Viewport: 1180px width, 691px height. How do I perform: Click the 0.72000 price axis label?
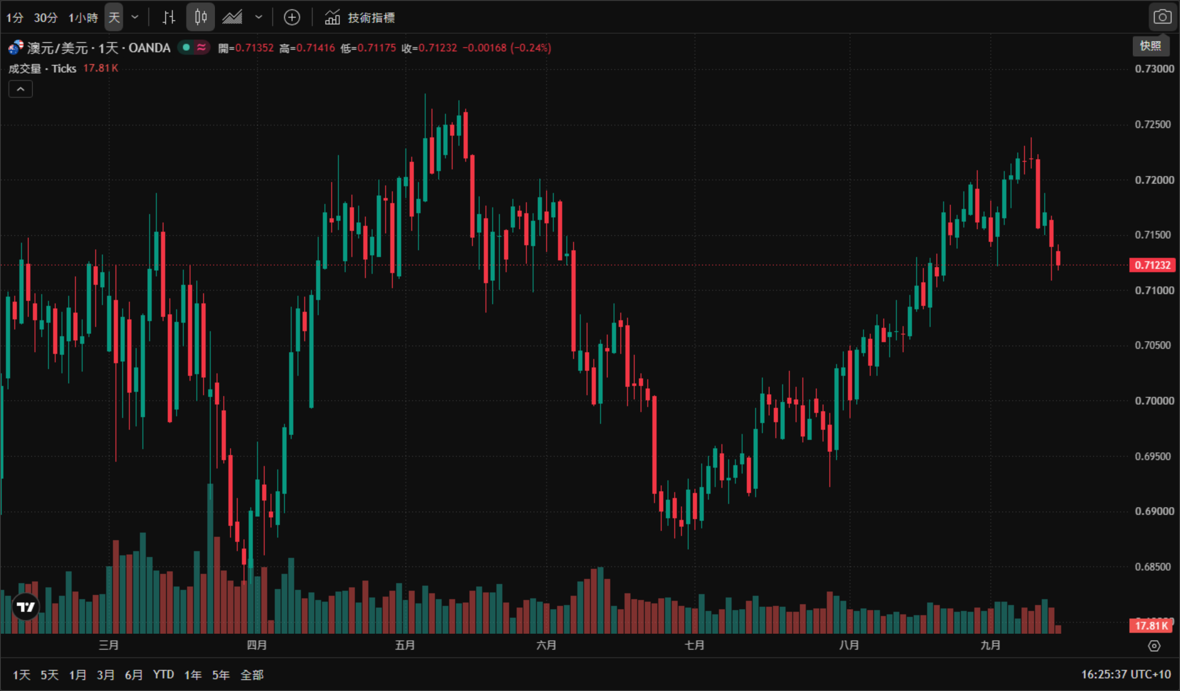pos(1154,180)
